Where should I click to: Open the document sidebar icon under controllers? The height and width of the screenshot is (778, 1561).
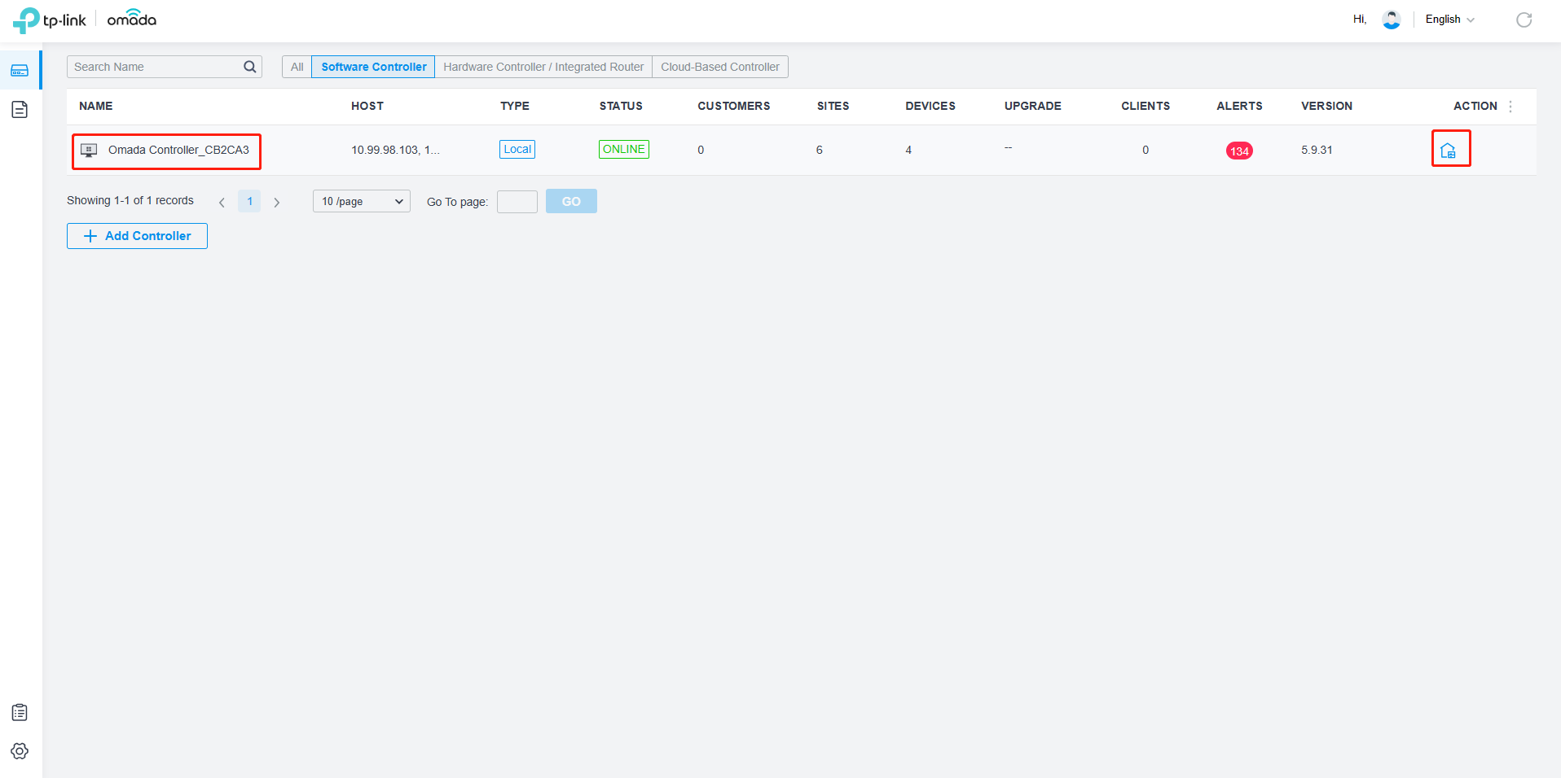coord(20,109)
